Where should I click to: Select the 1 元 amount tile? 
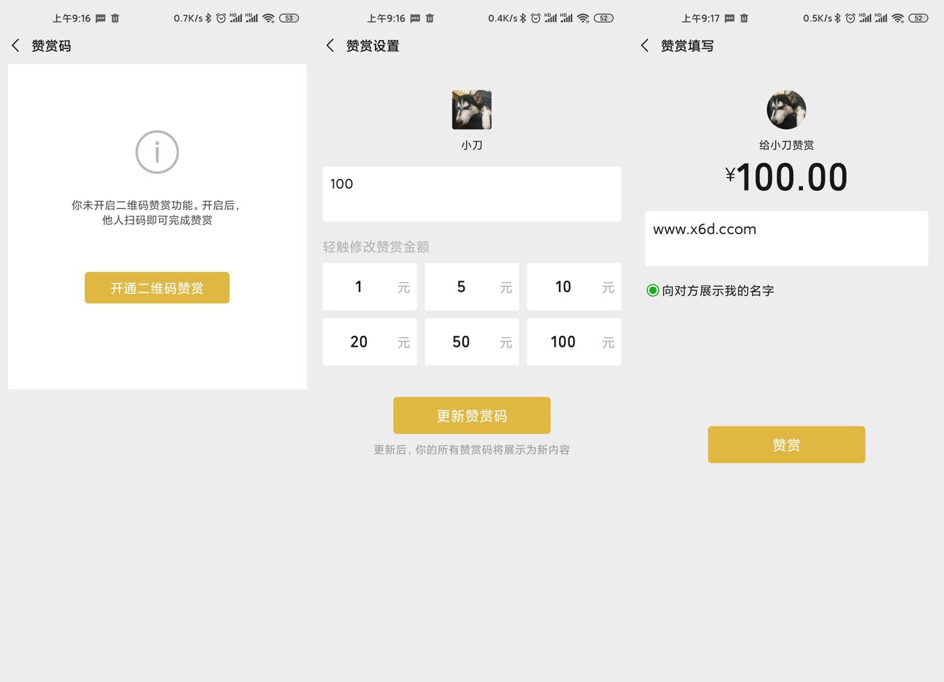click(370, 287)
